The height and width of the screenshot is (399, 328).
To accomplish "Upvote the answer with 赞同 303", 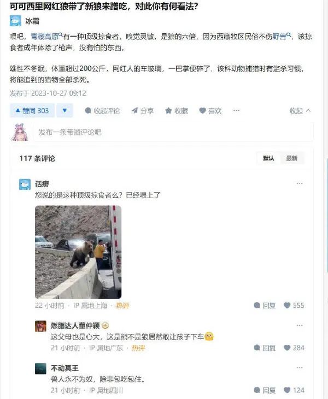I will click(x=32, y=110).
